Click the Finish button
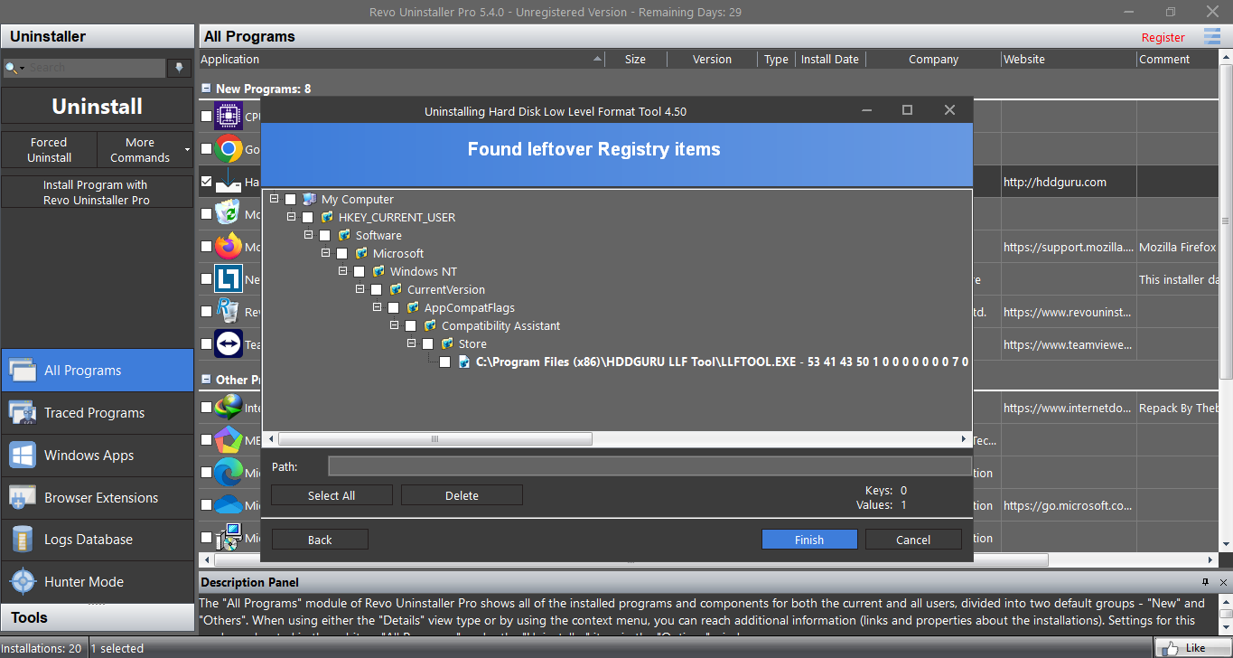The height and width of the screenshot is (658, 1233). 808,540
